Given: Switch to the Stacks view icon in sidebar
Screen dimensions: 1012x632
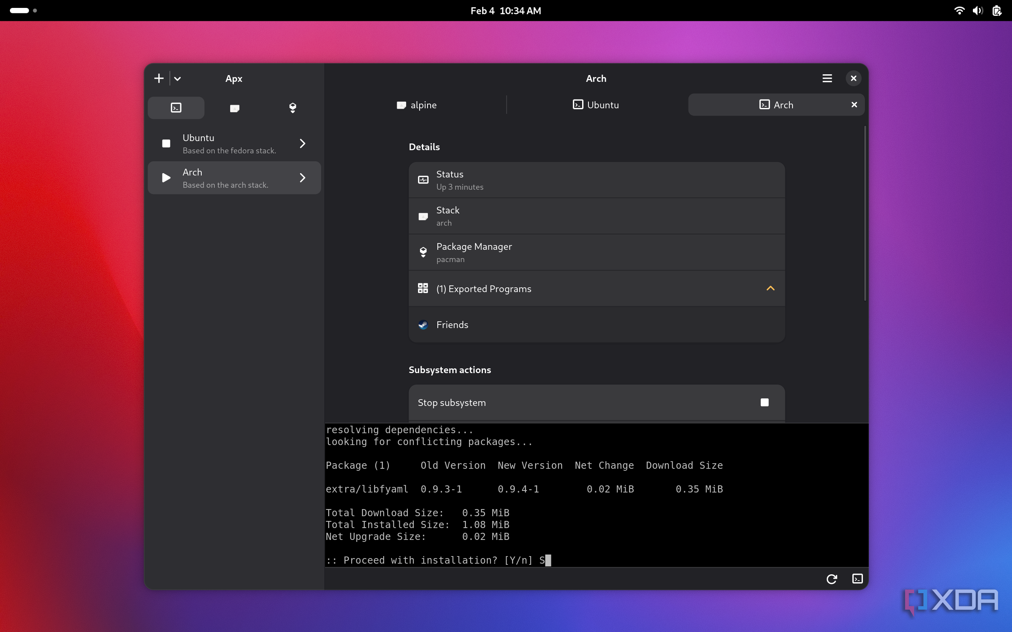Looking at the screenshot, I should [235, 108].
